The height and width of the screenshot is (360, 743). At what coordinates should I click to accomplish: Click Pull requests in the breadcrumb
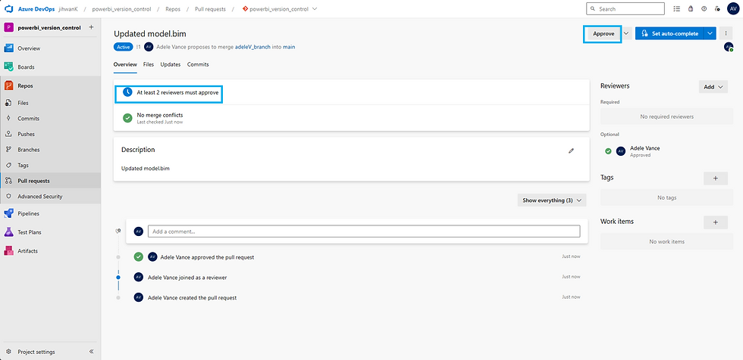point(211,9)
